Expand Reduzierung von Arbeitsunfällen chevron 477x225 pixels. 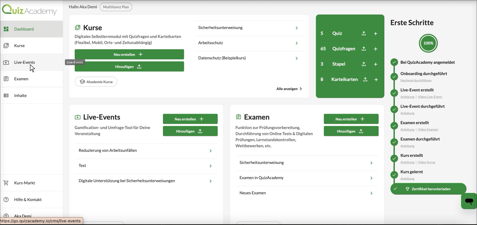pos(211,151)
